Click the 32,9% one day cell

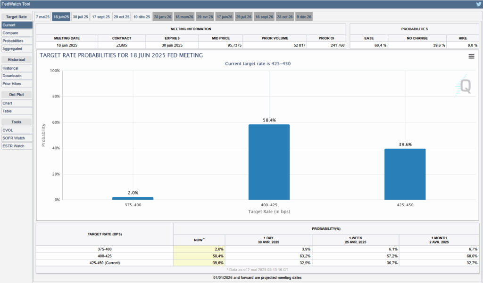268,263
